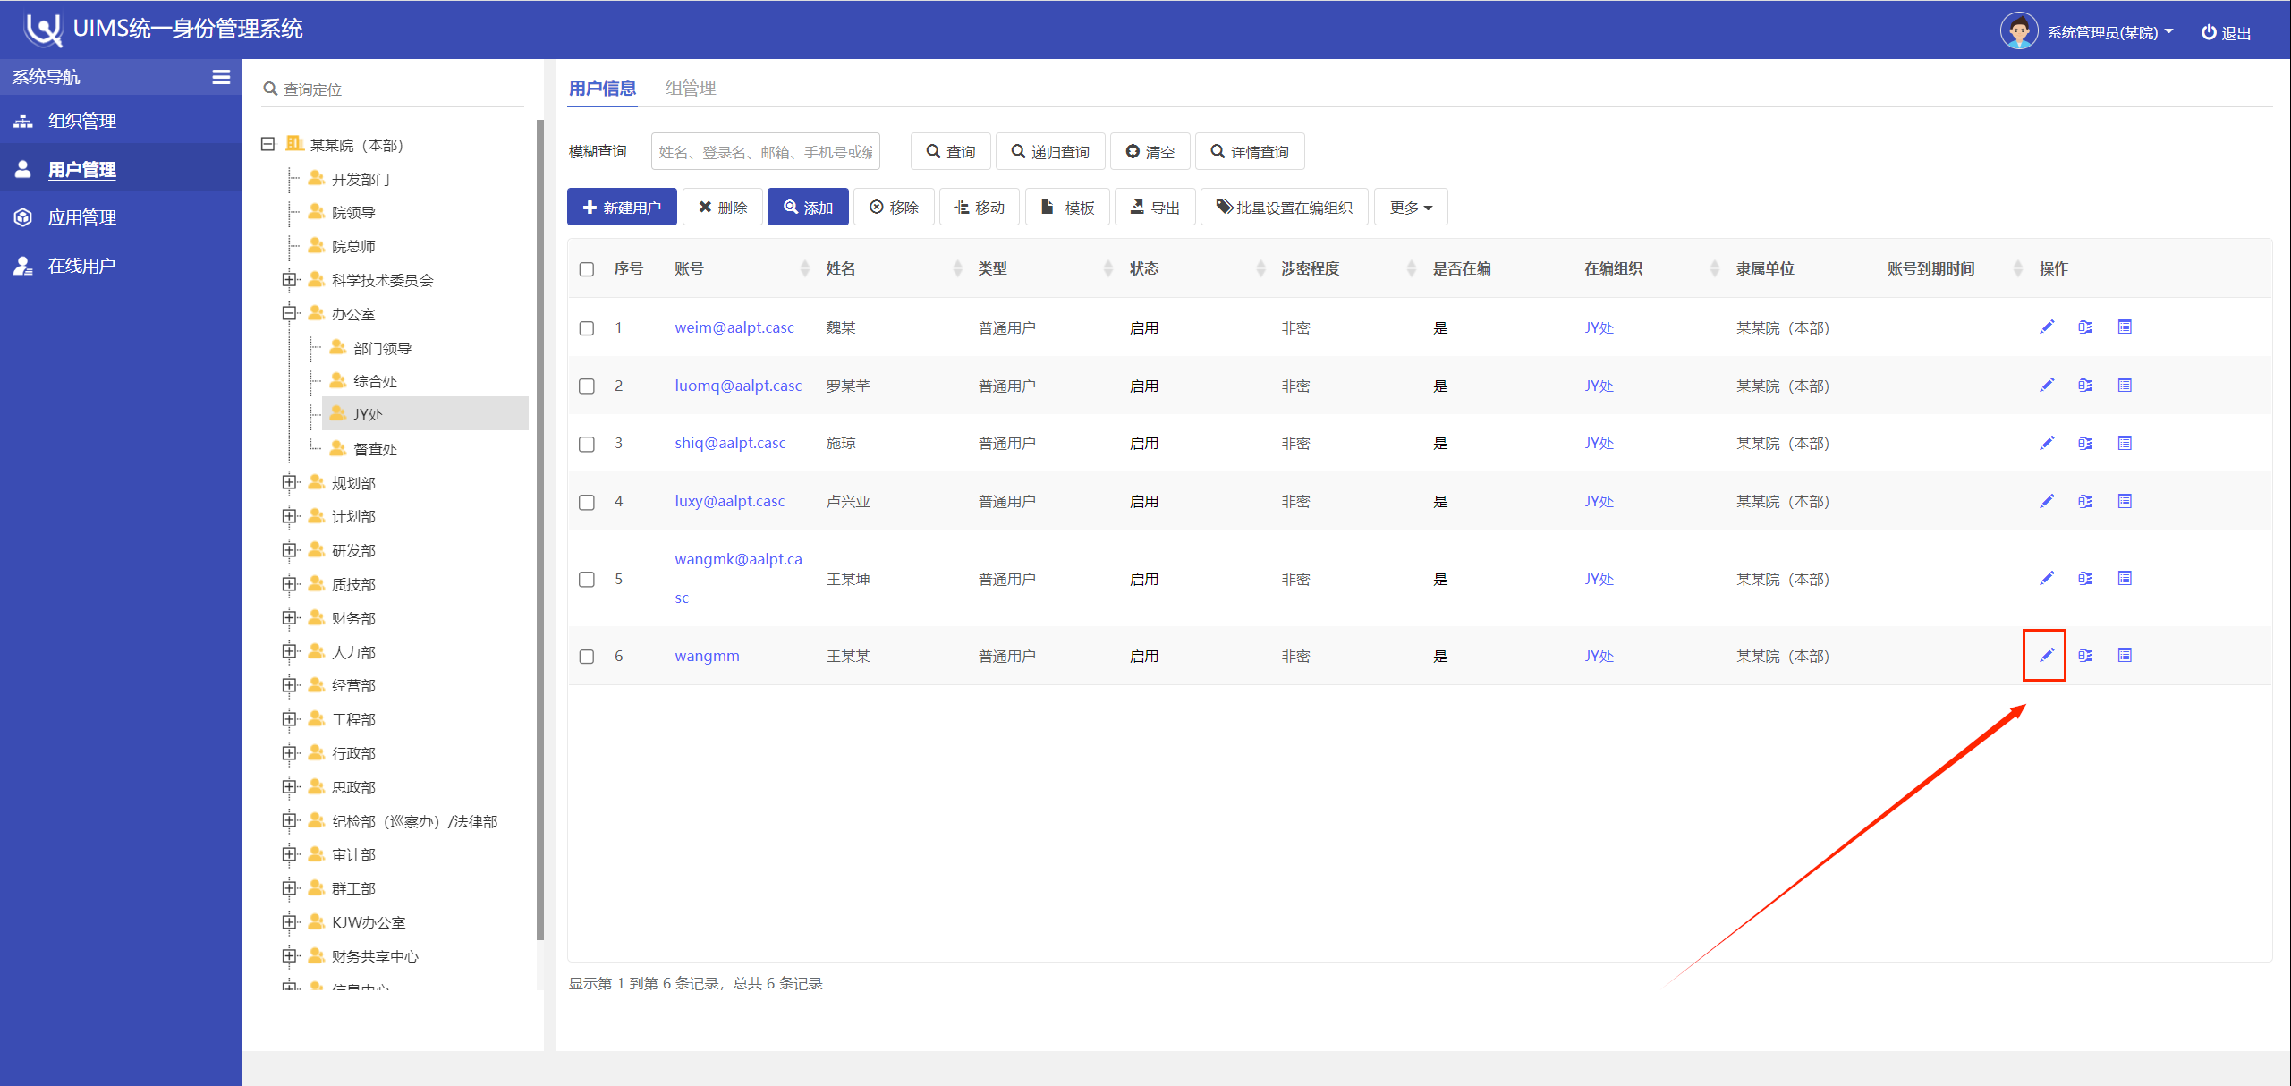This screenshot has height=1086, width=2291.
Task: Open the weim@aalpt.casc account link
Action: 734,327
